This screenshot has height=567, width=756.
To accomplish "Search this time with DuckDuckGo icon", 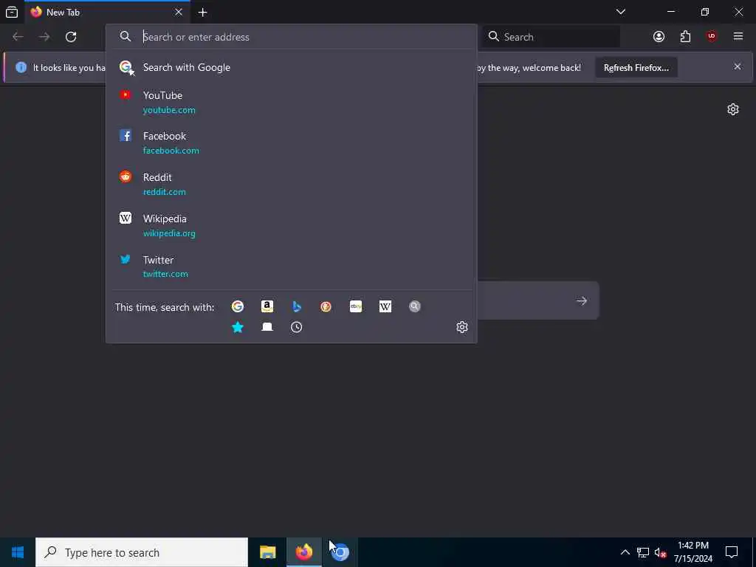I will (326, 306).
